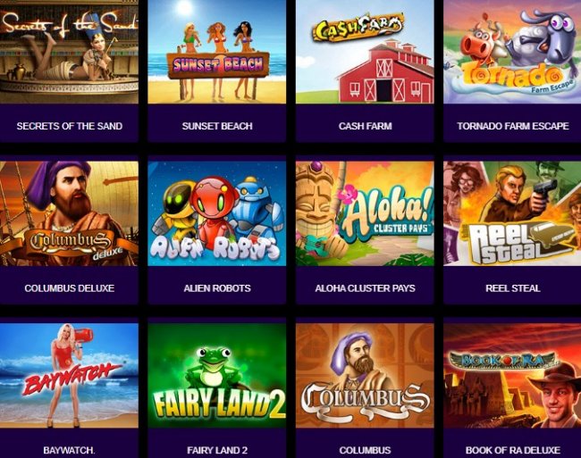The image size is (581, 458).
Task: Launch the Tornado Farm Escape game image
Action: click(x=512, y=52)
